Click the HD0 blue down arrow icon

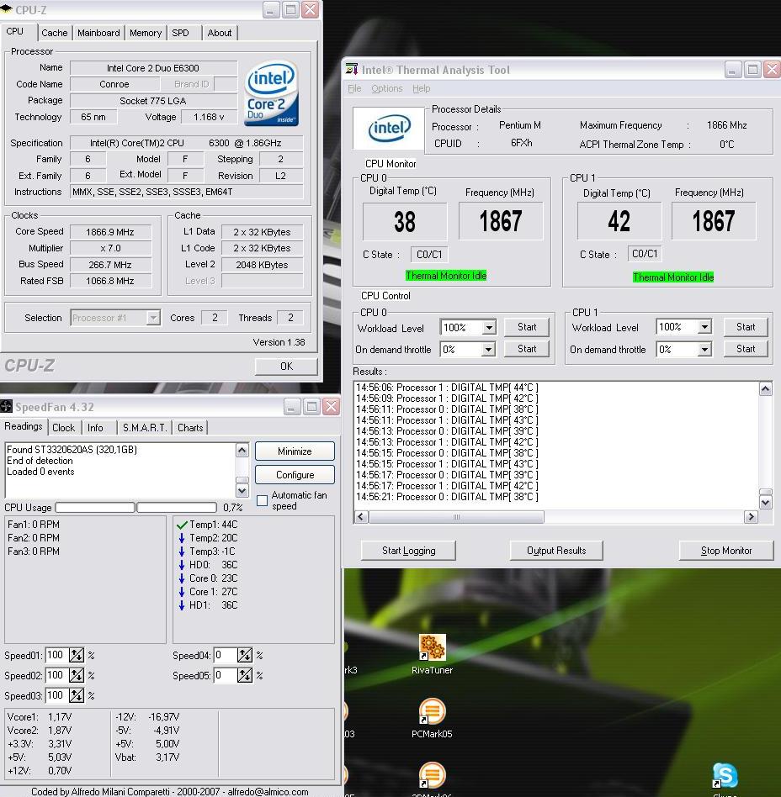(182, 565)
